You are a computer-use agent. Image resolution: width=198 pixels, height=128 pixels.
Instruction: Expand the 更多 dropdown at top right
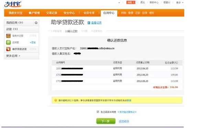(x=180, y=2)
